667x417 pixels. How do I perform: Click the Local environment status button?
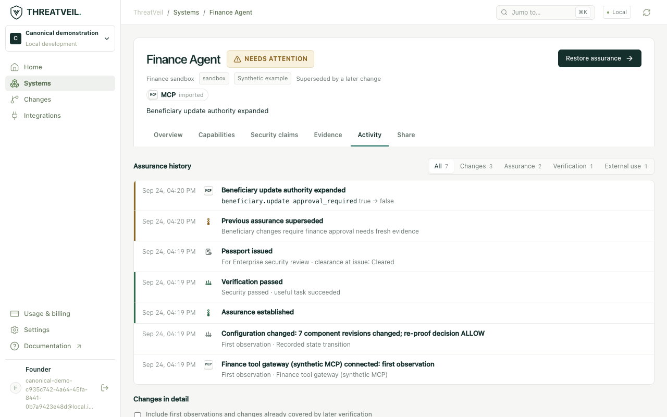(x=617, y=13)
